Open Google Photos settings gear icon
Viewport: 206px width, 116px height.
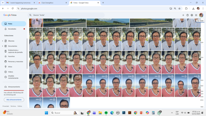[192, 15]
